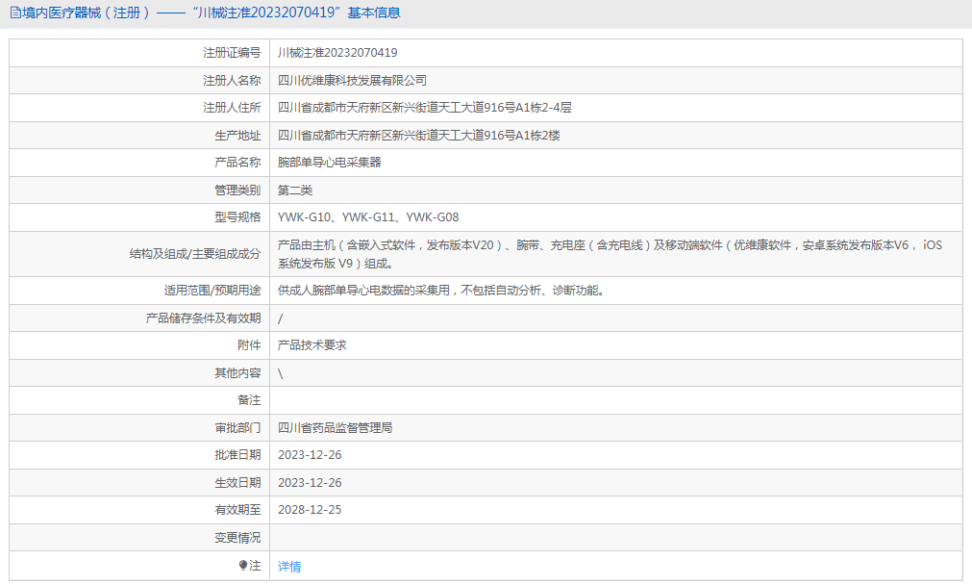
Task: Click the 审批部门 label
Action: [x=237, y=428]
